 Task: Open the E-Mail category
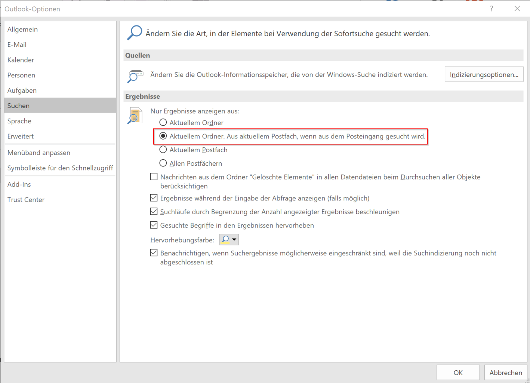pos(60,45)
